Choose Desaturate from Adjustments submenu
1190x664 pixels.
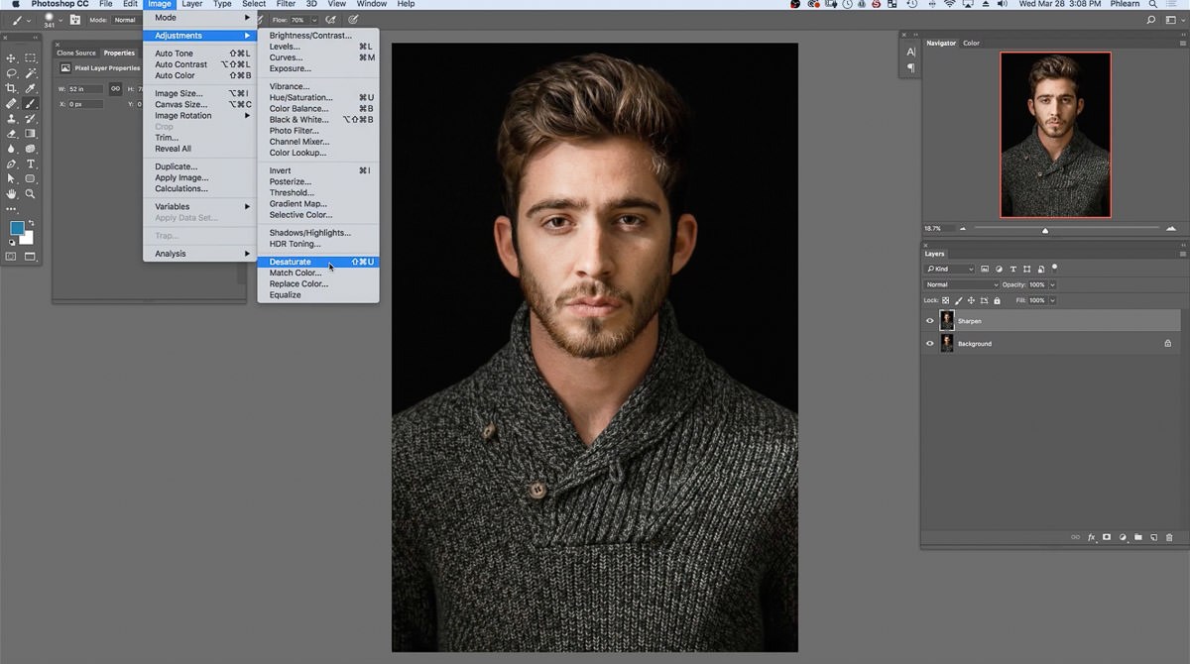317,262
